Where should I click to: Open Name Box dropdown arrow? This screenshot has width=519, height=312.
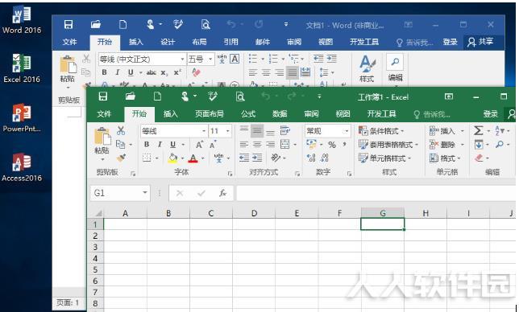tap(145, 192)
